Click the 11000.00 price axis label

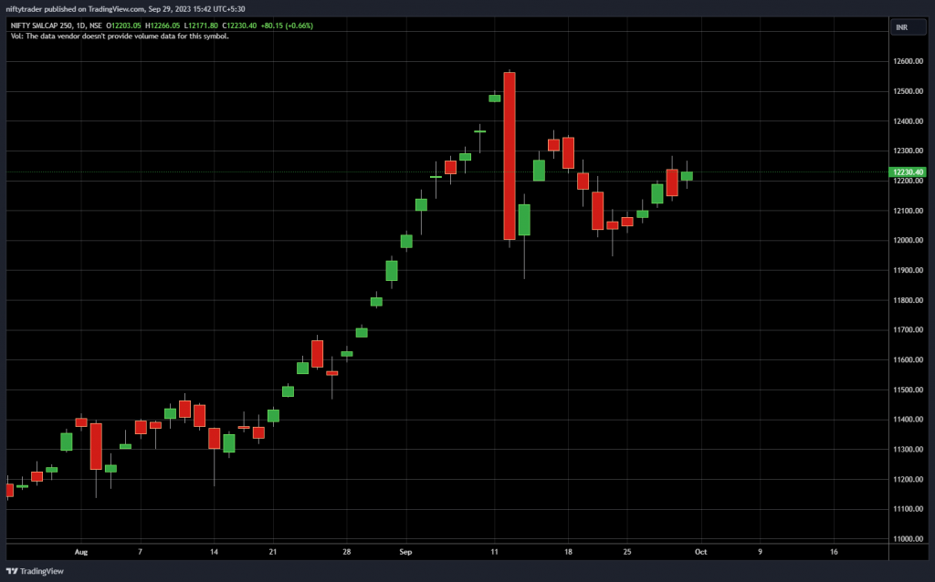(x=908, y=539)
